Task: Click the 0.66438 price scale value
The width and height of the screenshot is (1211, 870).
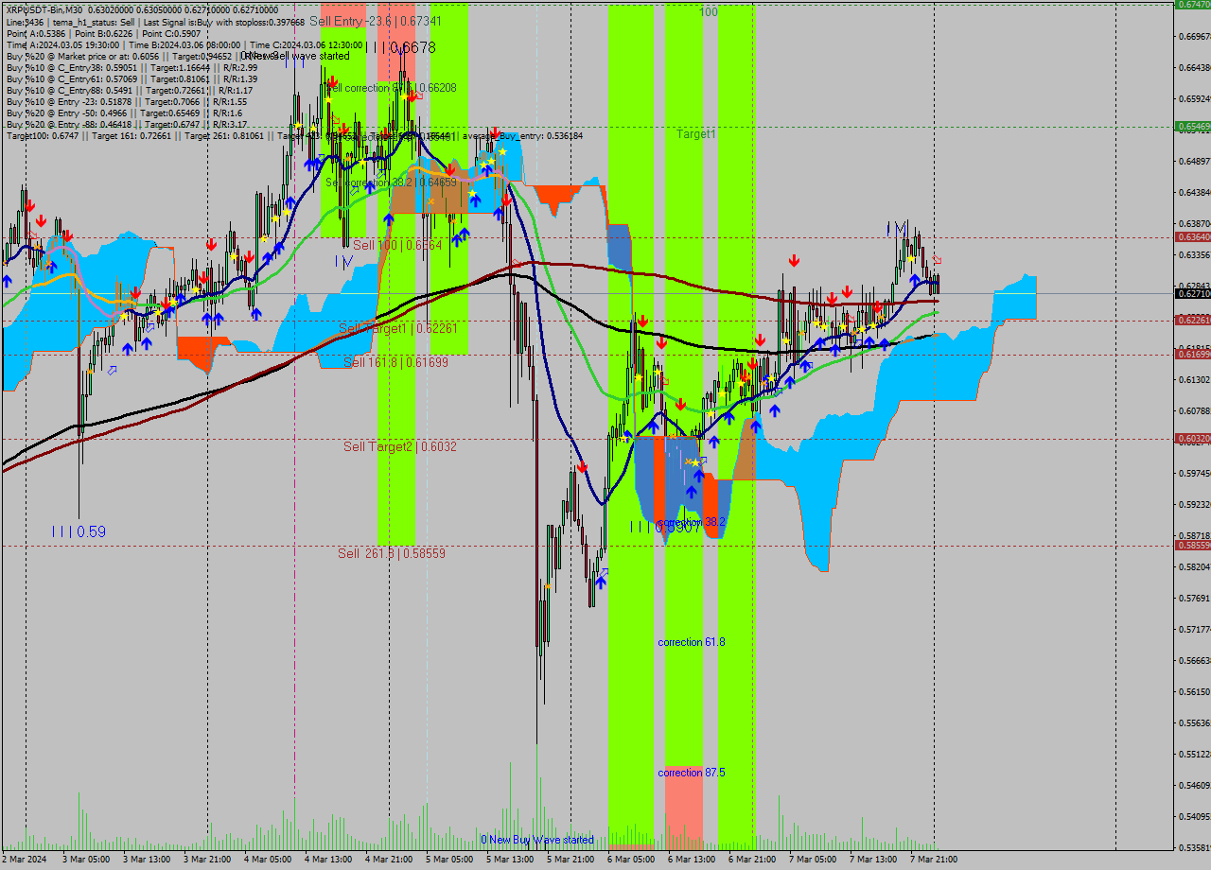Action: 1194,68
